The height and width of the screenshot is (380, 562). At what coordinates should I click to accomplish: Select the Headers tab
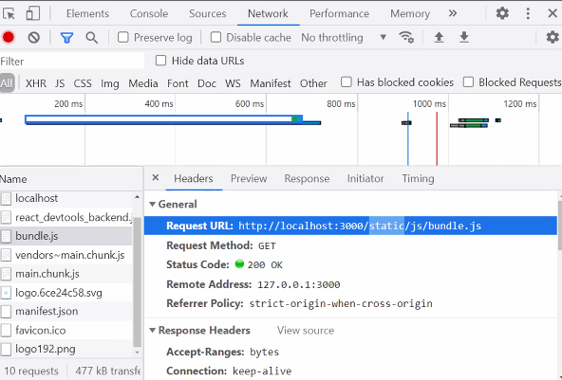click(x=194, y=178)
